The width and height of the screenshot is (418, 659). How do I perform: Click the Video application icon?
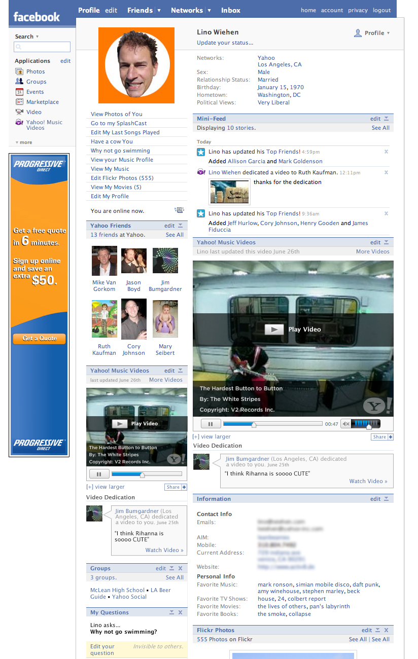tap(19, 112)
